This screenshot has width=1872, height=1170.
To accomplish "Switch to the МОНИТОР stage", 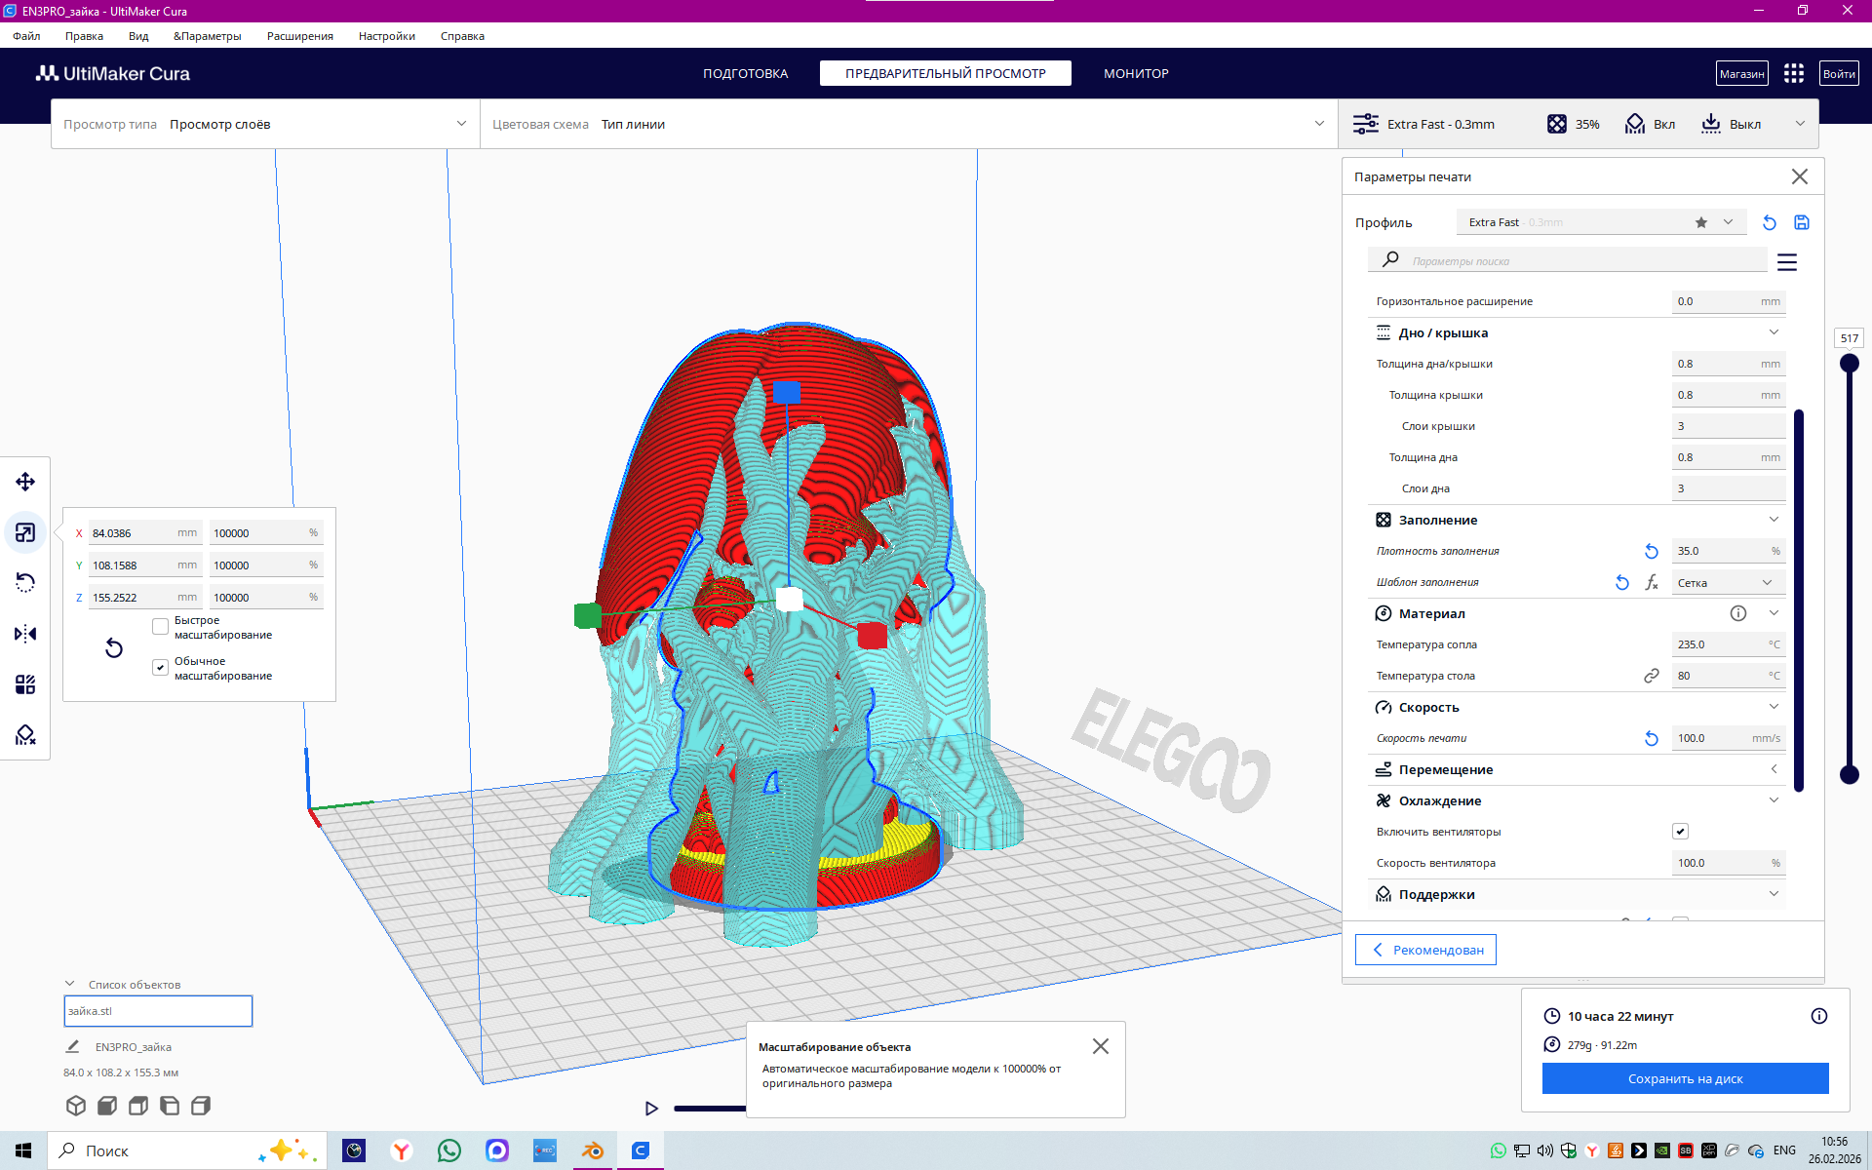I will [1136, 73].
